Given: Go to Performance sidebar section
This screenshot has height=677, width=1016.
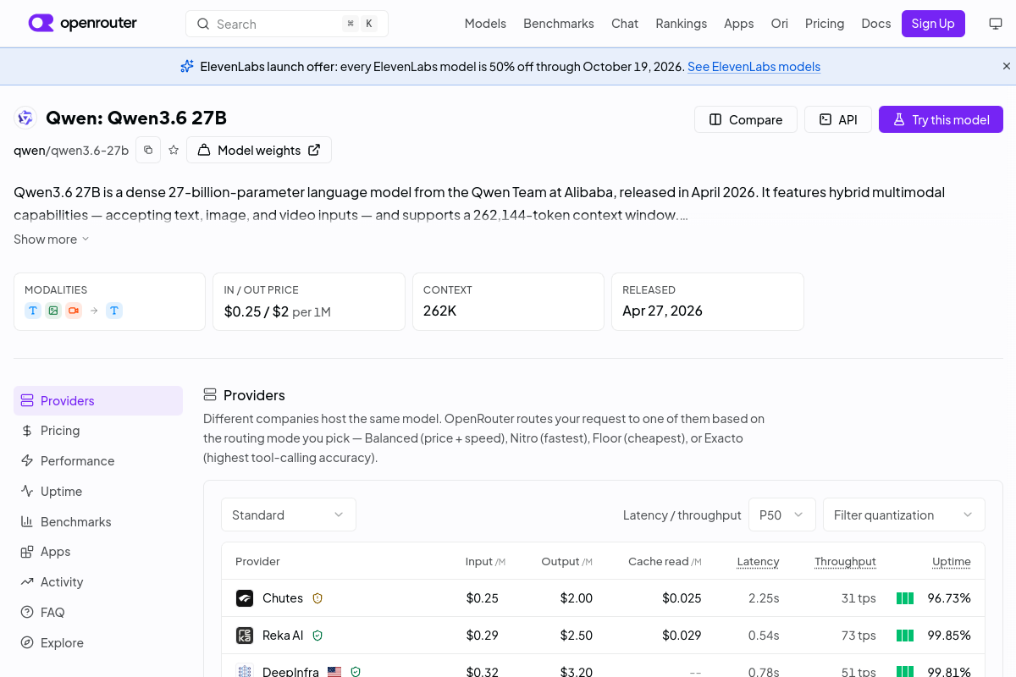Looking at the screenshot, I should pyautogui.click(x=98, y=461).
